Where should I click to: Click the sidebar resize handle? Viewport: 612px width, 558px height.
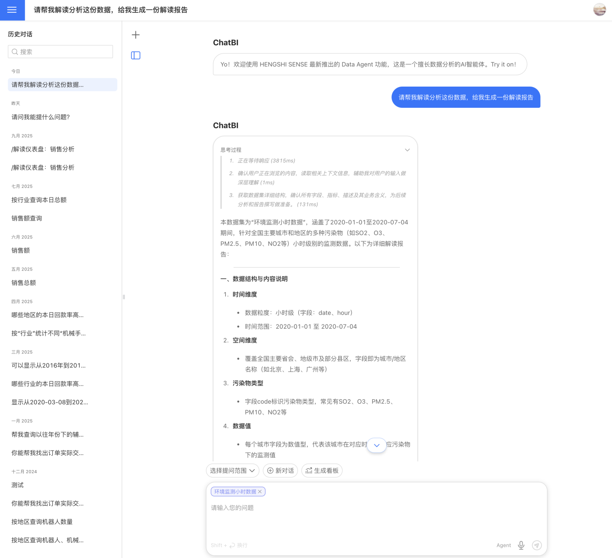124,297
